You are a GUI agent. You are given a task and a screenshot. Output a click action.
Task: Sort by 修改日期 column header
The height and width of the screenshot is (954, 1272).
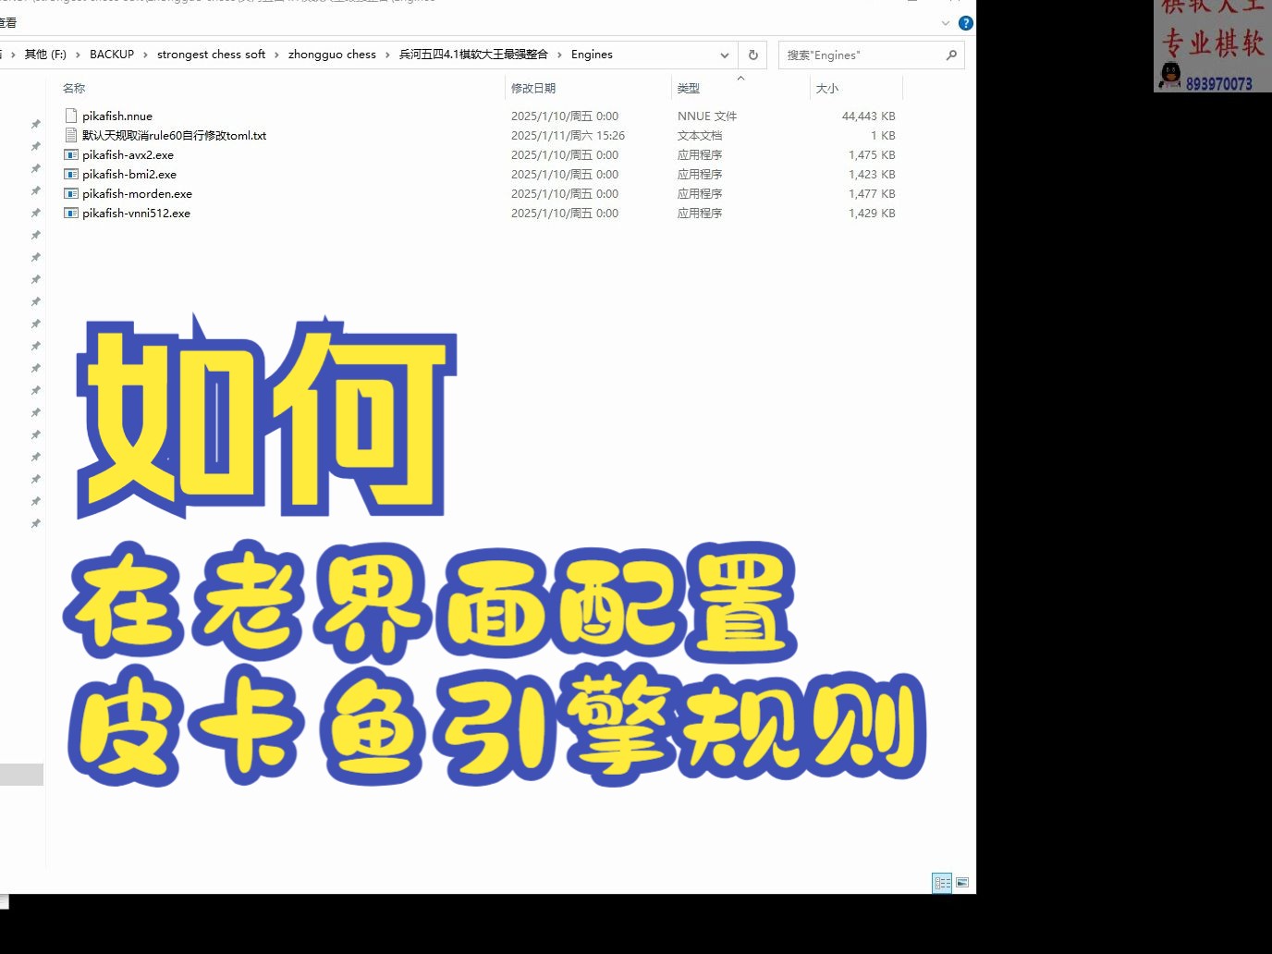pos(533,89)
